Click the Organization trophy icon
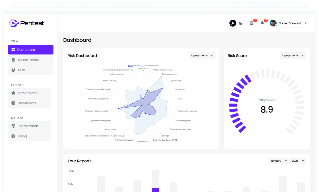The image size is (319, 192). (x=13, y=126)
